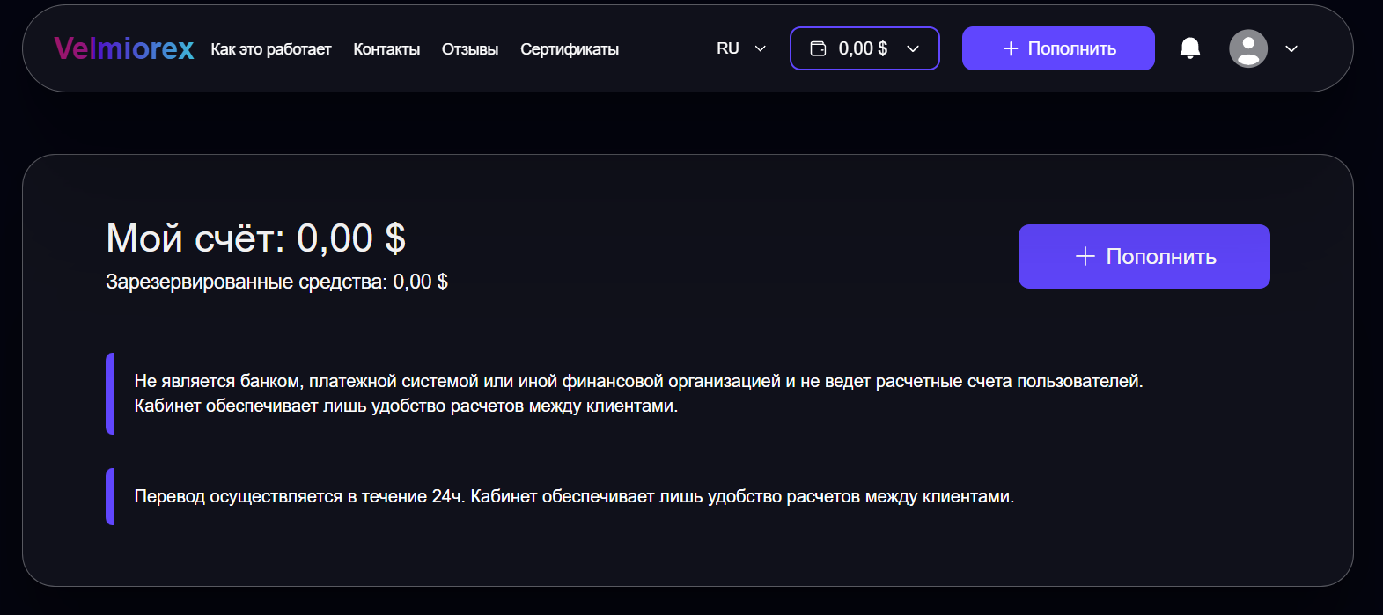Expand the chevron next to the RU label

[x=761, y=48]
